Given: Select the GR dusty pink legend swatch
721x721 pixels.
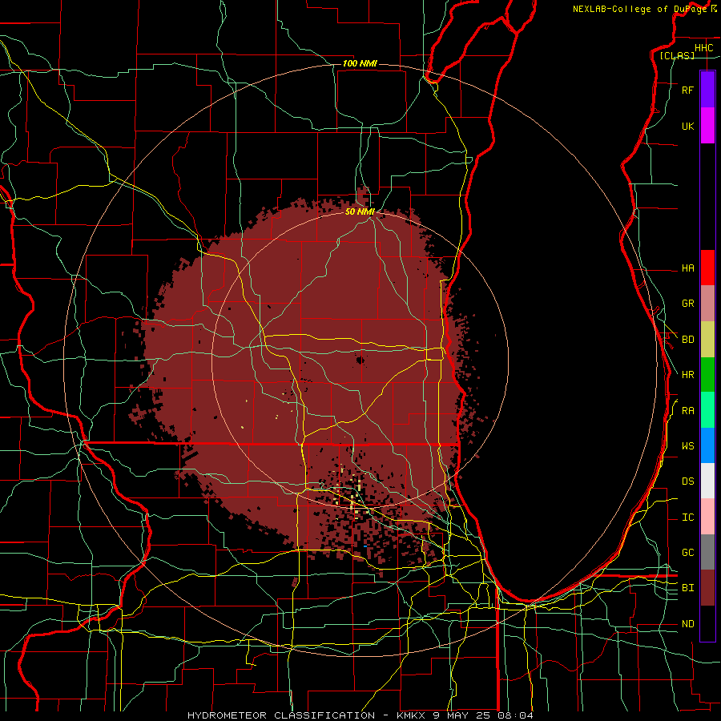Looking at the screenshot, I should click(x=707, y=304).
